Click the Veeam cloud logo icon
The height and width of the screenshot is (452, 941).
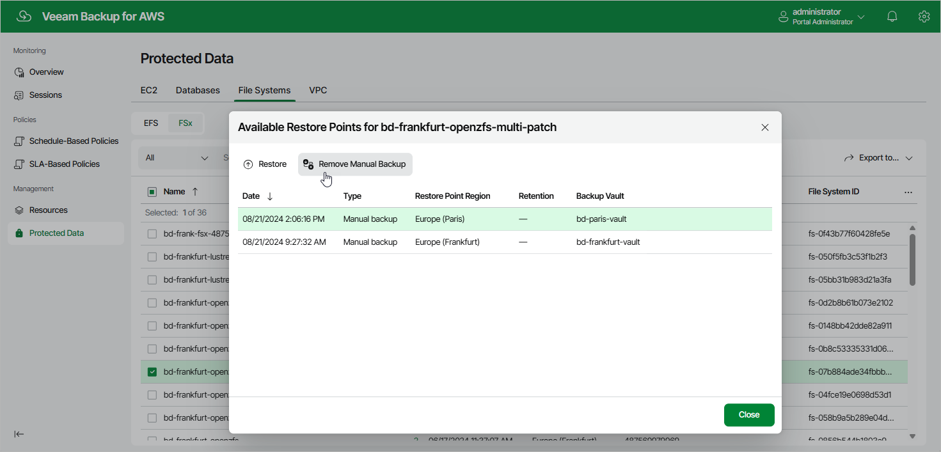pyautogui.click(x=24, y=17)
